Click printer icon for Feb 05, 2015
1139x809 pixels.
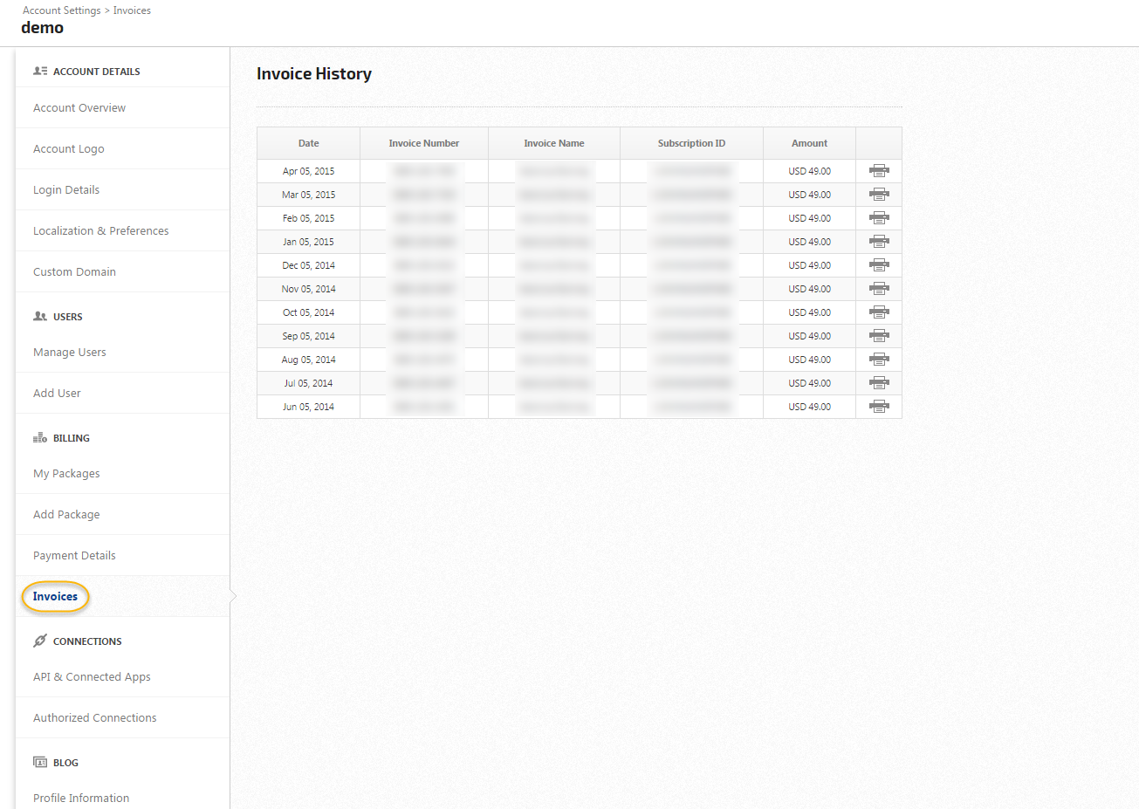click(x=879, y=218)
